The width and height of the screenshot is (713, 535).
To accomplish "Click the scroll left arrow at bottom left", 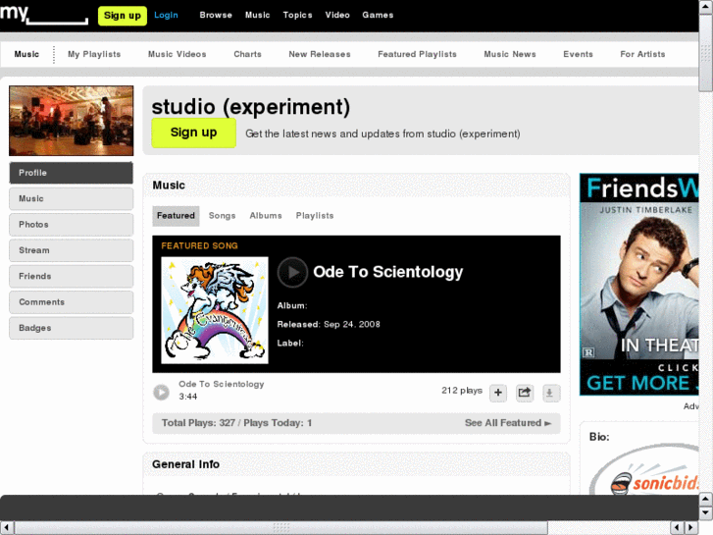I will point(6,528).
